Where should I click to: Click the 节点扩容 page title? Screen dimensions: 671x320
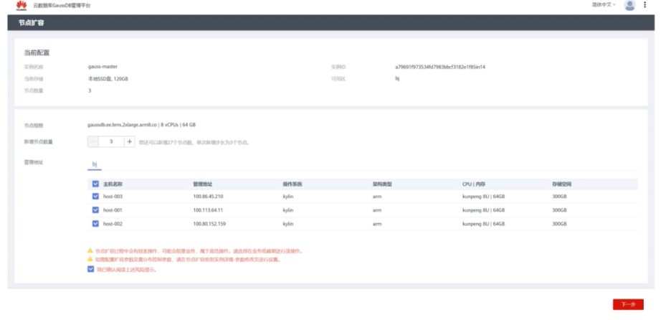[31, 23]
